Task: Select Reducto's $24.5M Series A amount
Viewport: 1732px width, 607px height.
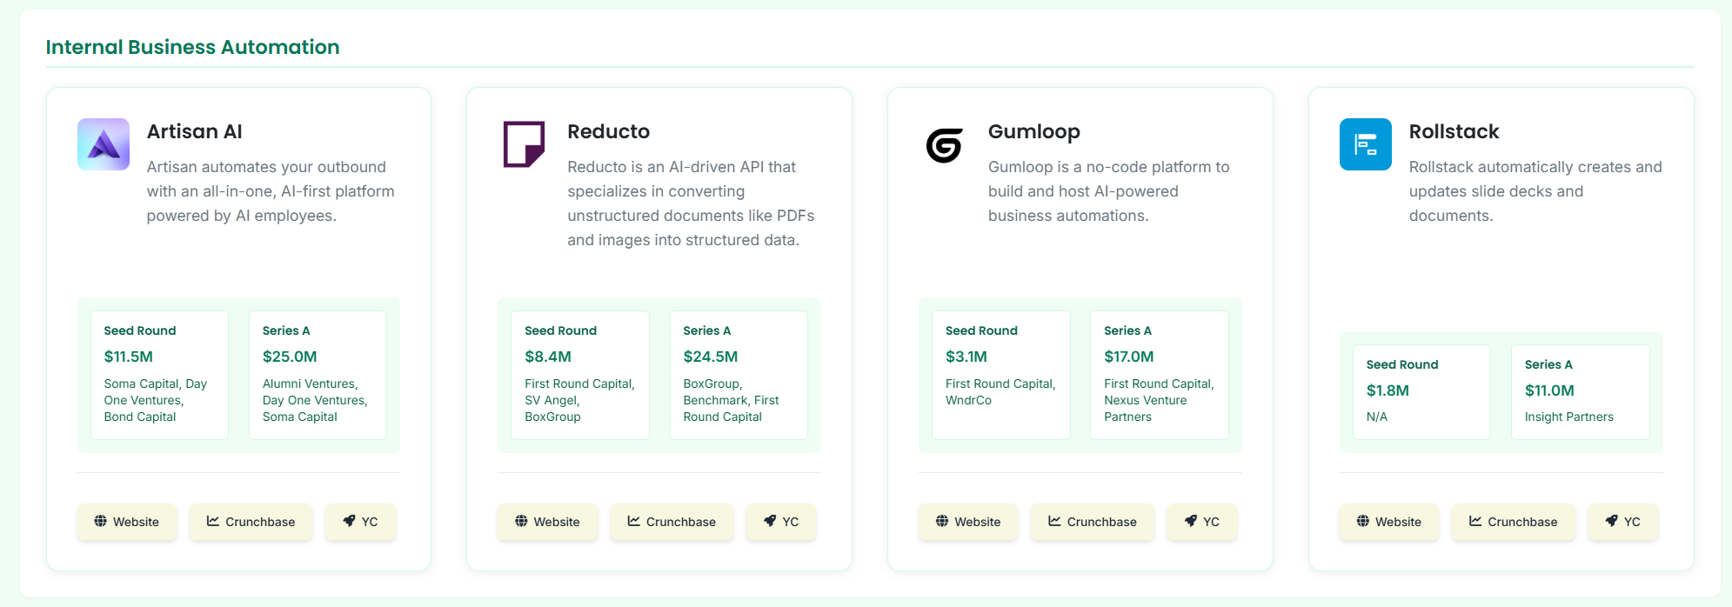Action: point(710,357)
